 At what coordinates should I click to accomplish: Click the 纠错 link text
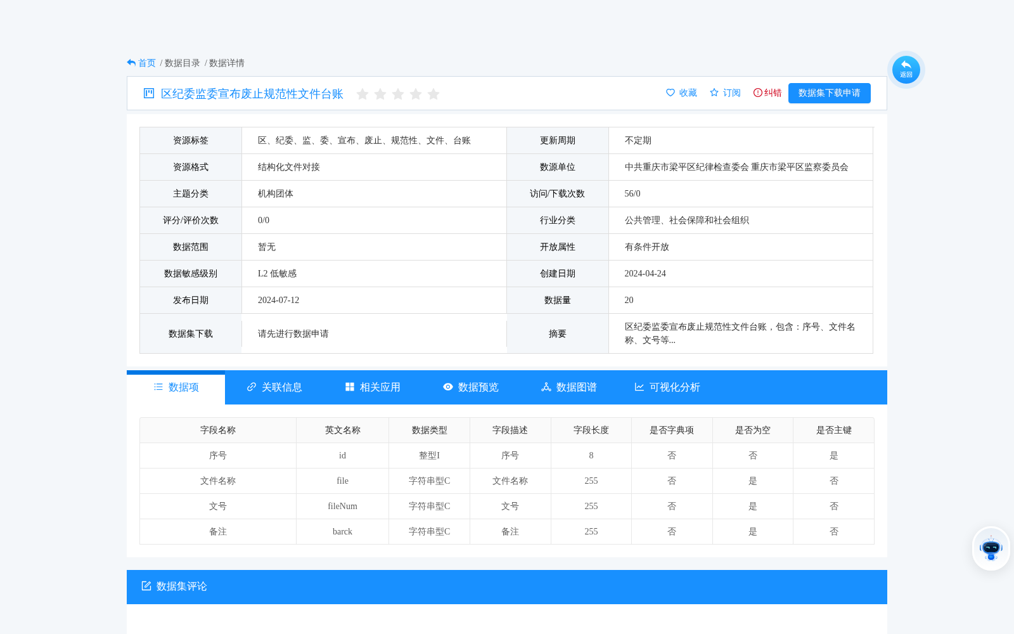click(x=773, y=93)
